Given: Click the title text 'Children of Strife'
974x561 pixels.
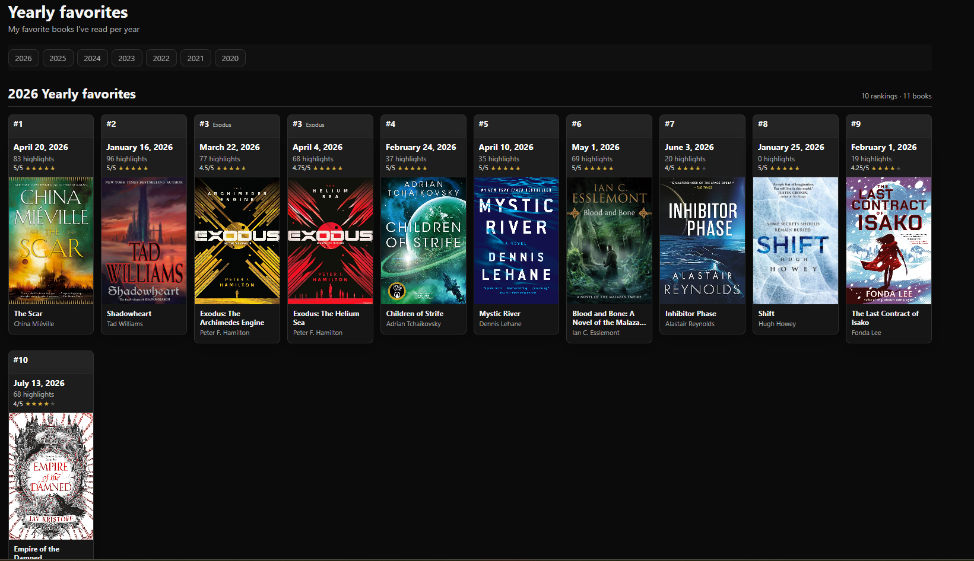Looking at the screenshot, I should [x=415, y=314].
